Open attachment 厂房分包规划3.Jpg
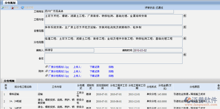220x109 pixels. pos(59,76)
